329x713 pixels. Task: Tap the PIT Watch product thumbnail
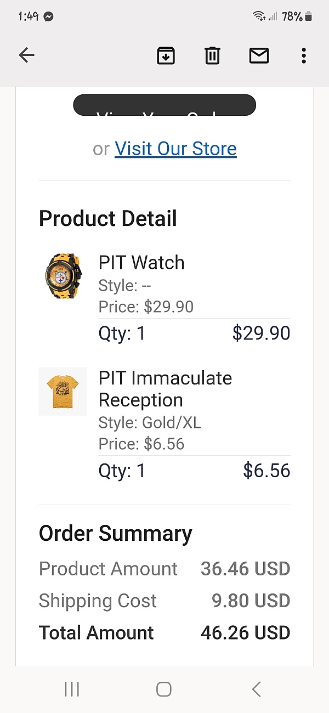(63, 275)
